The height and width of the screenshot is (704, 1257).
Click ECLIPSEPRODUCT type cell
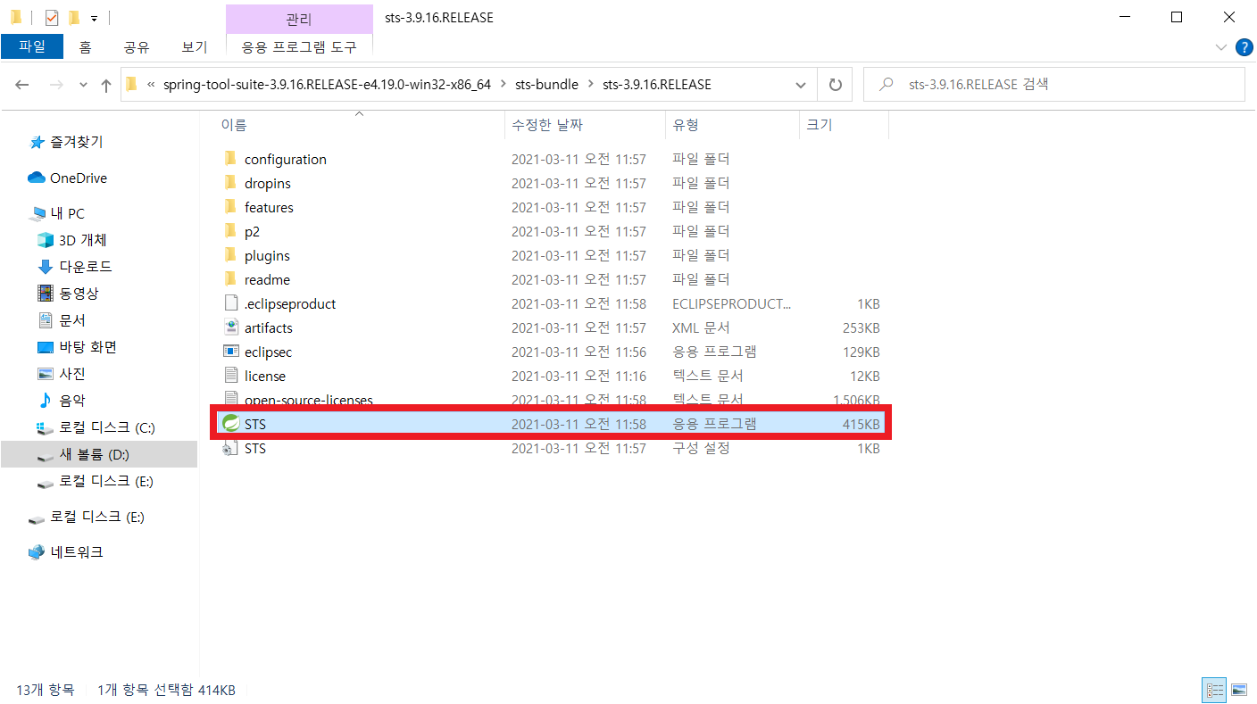tap(731, 303)
